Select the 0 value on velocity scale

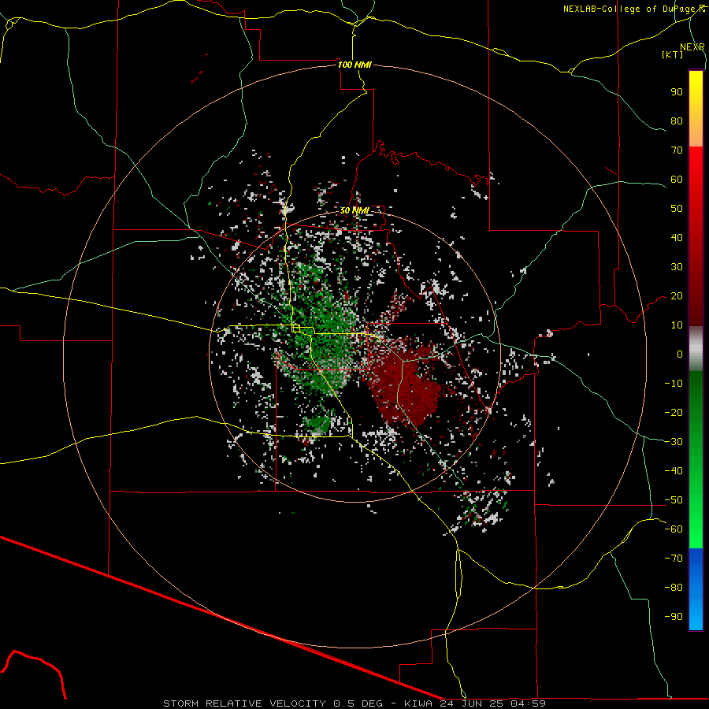[680, 354]
